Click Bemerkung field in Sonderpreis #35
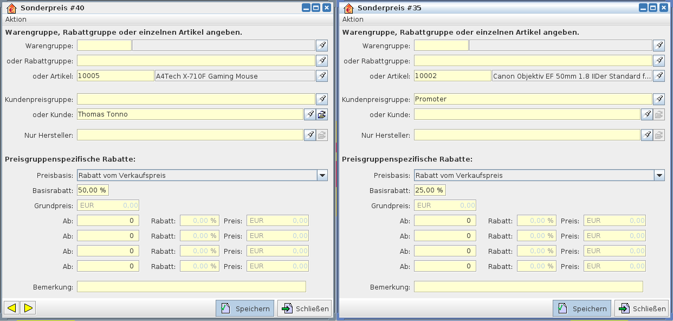673x321 pixels. [x=528, y=287]
